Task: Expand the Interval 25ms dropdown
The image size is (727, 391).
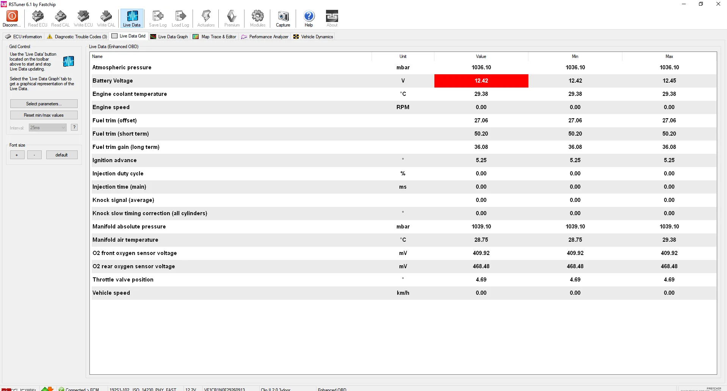Action: [x=48, y=128]
